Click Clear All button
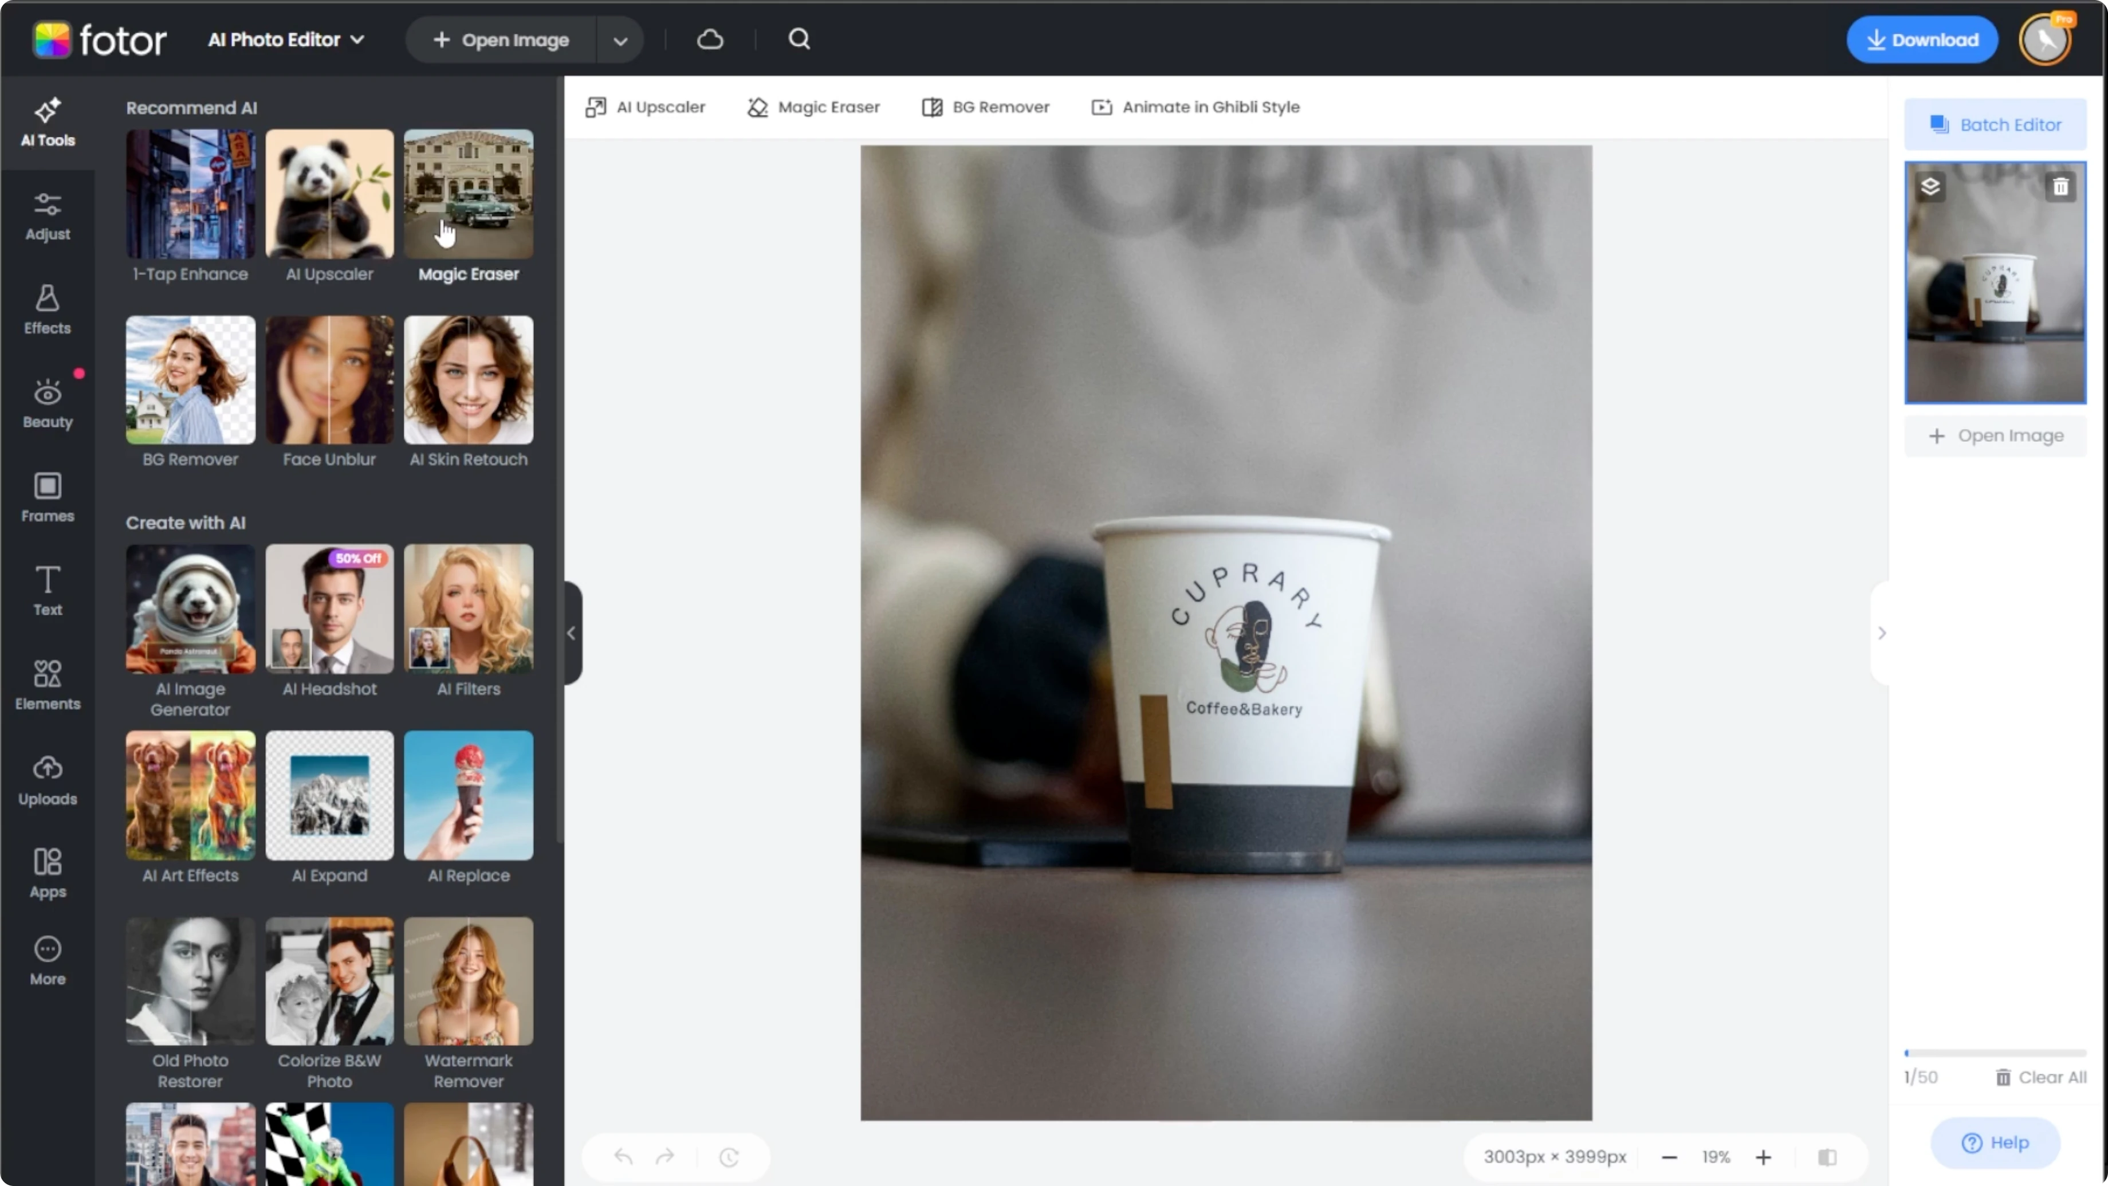The height and width of the screenshot is (1186, 2108). point(2041,1077)
